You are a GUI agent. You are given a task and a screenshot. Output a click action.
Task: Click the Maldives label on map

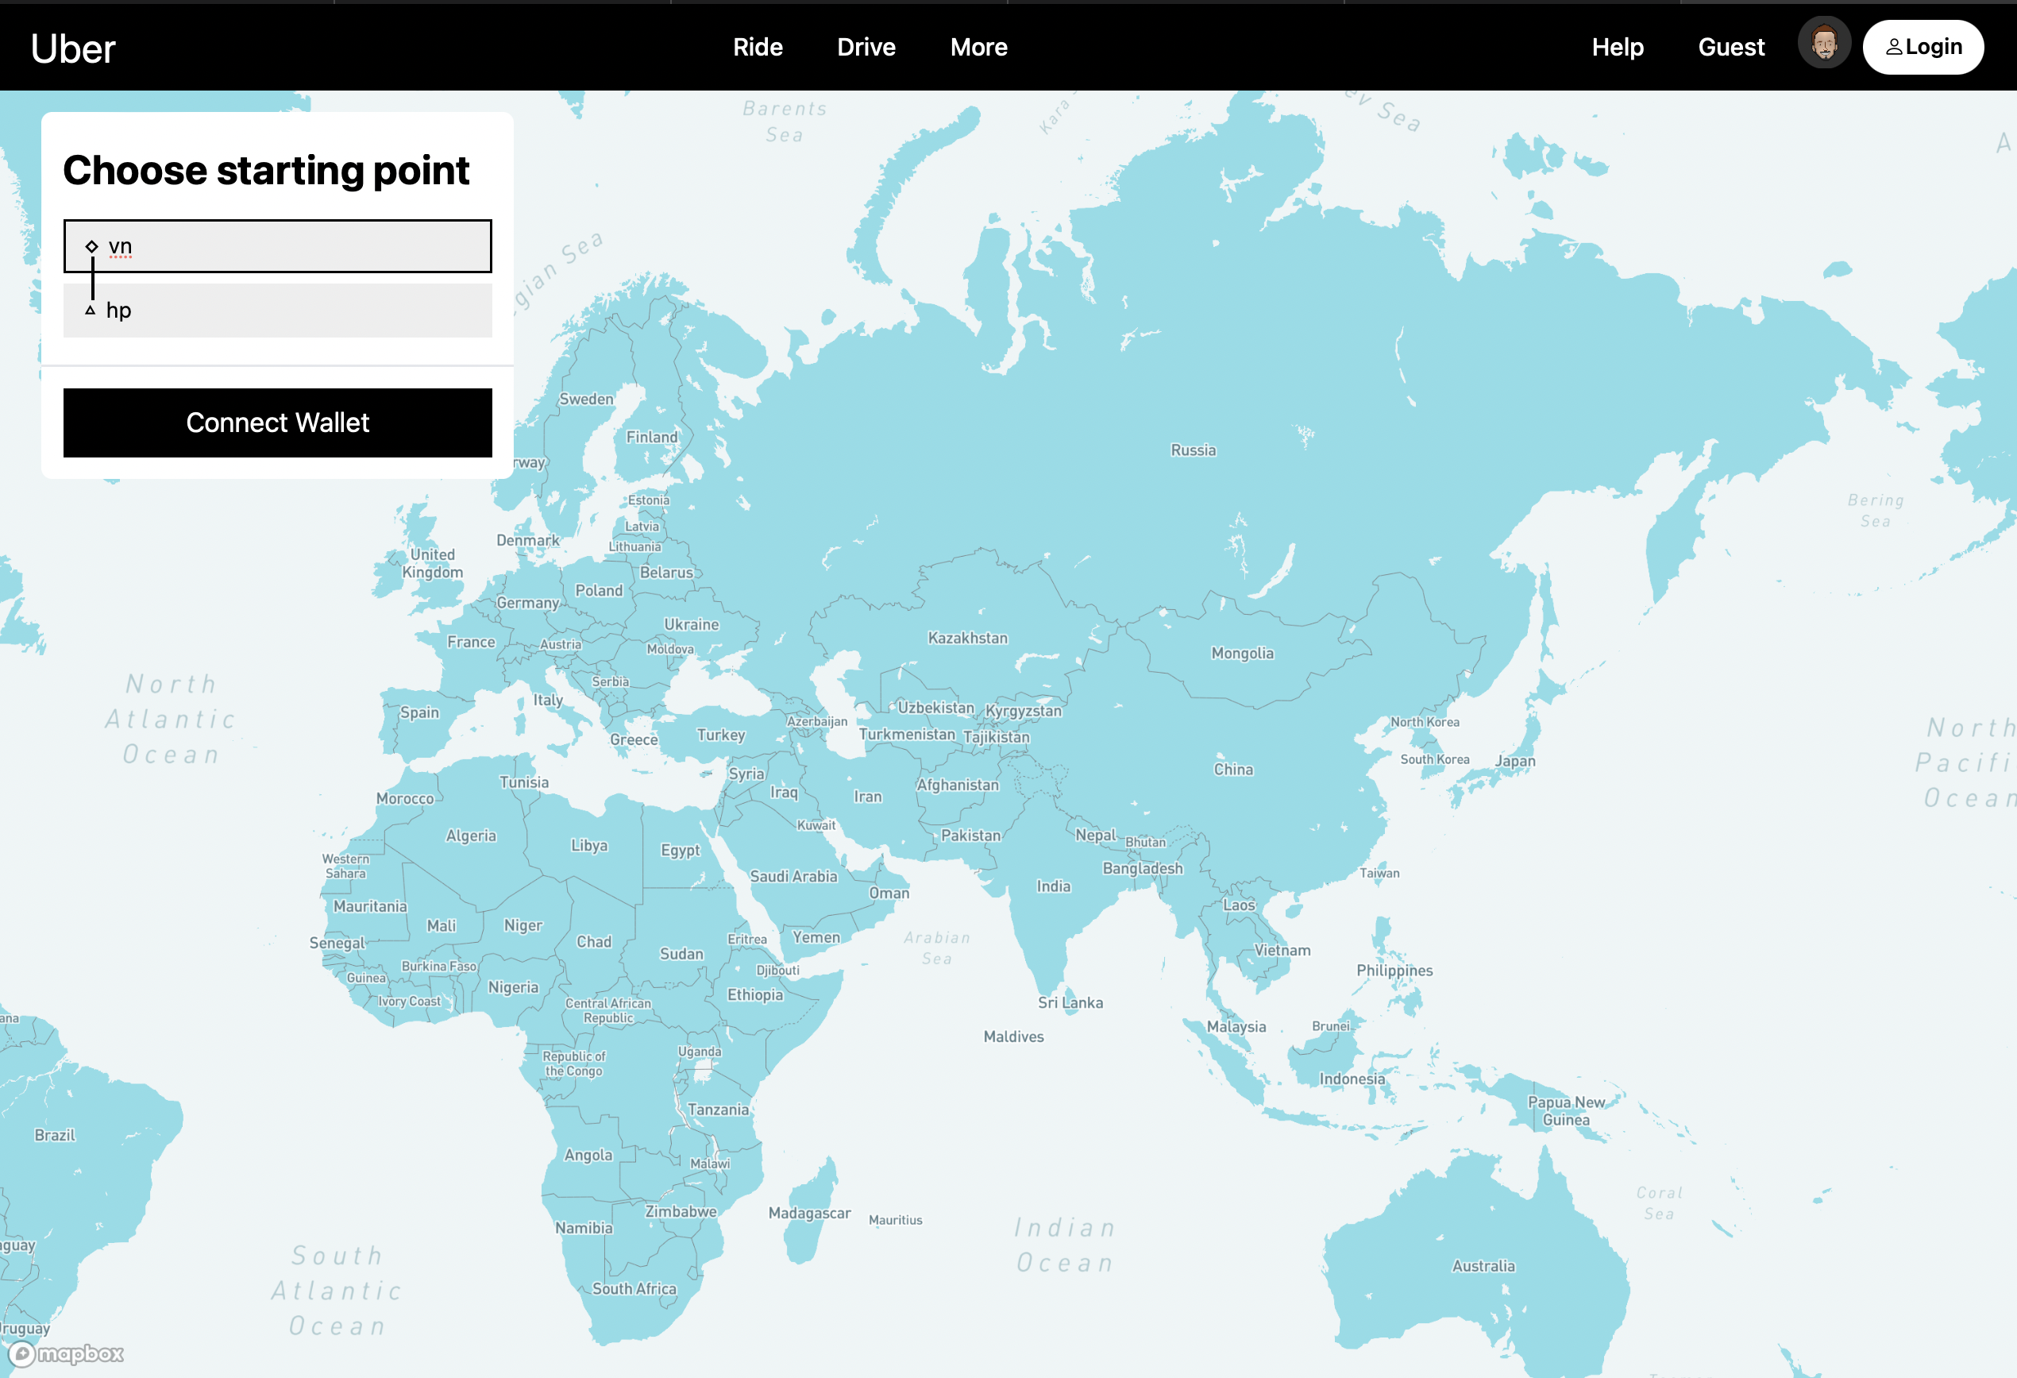tap(1014, 1036)
